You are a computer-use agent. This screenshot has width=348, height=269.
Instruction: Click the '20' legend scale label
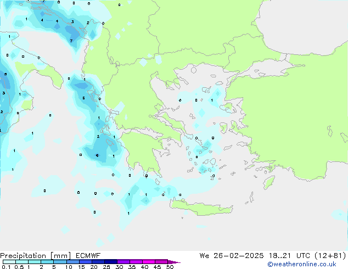[x=94, y=267]
